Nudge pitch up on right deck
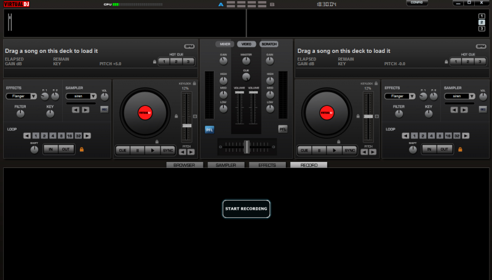The image size is (492, 280). [x=373, y=151]
